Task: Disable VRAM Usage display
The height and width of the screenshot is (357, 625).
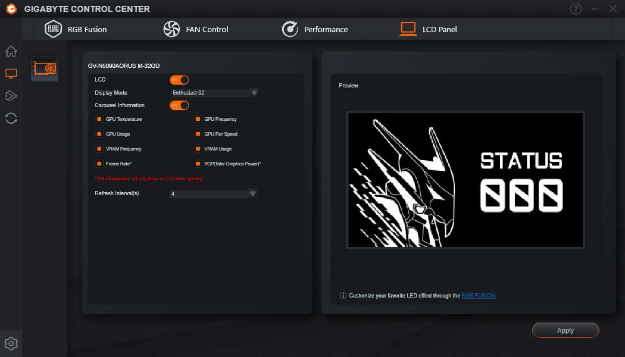Action: point(197,149)
